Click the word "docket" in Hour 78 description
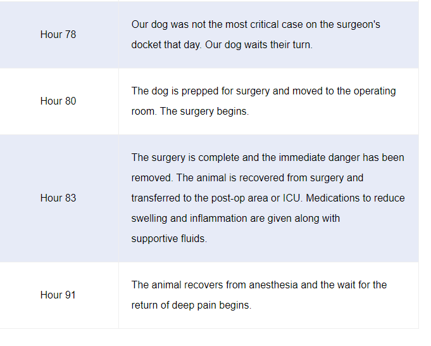This screenshot has width=431, height=346. (147, 46)
